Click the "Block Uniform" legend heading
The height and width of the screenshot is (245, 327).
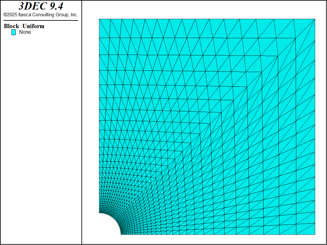[x=24, y=26]
